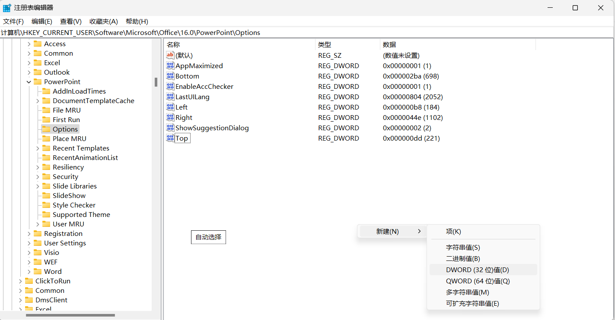
Task: Click the folder icon of File MRU
Action: point(46,110)
